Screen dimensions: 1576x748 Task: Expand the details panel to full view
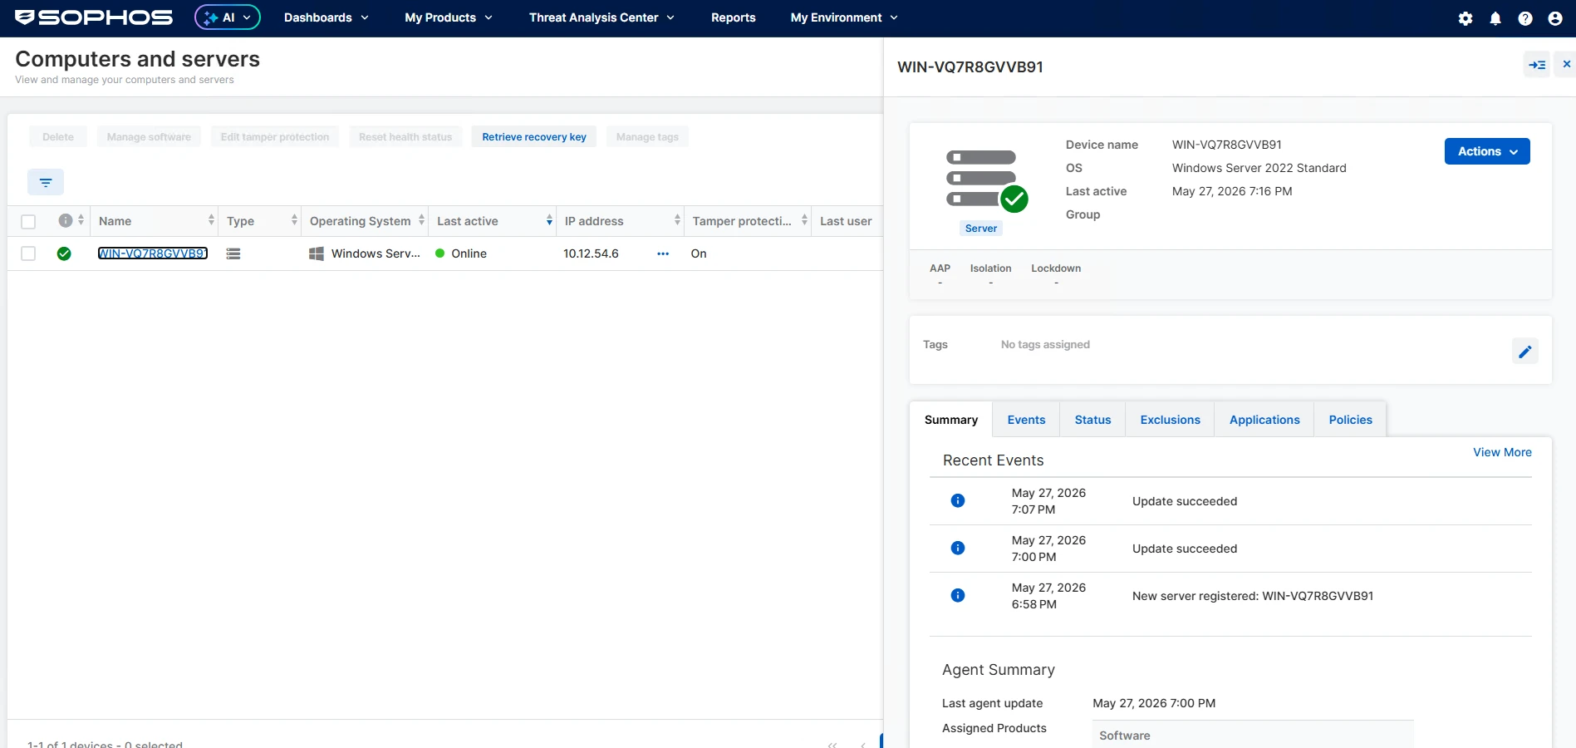click(1537, 65)
